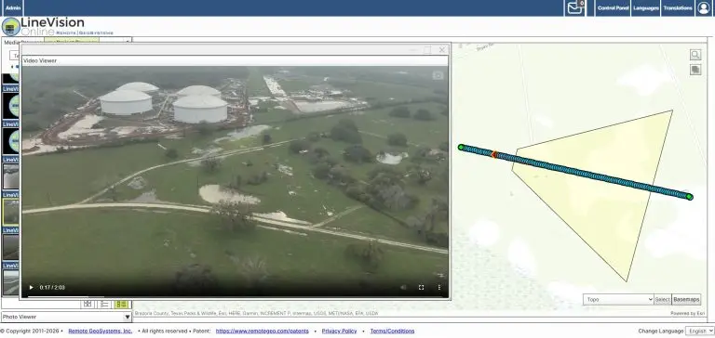
Task: Play the video in Video Viewer
Action: pyautogui.click(x=31, y=288)
